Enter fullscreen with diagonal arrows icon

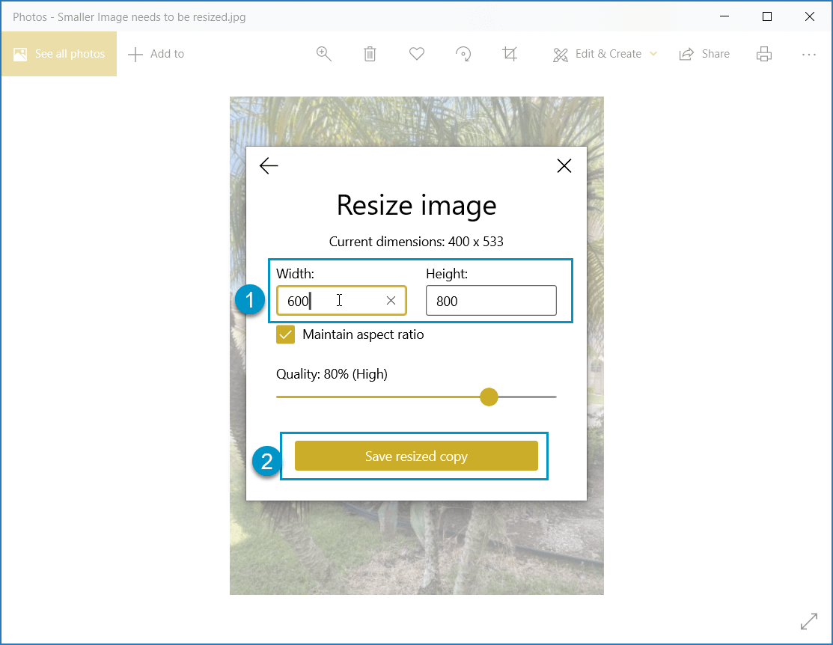pos(808,621)
